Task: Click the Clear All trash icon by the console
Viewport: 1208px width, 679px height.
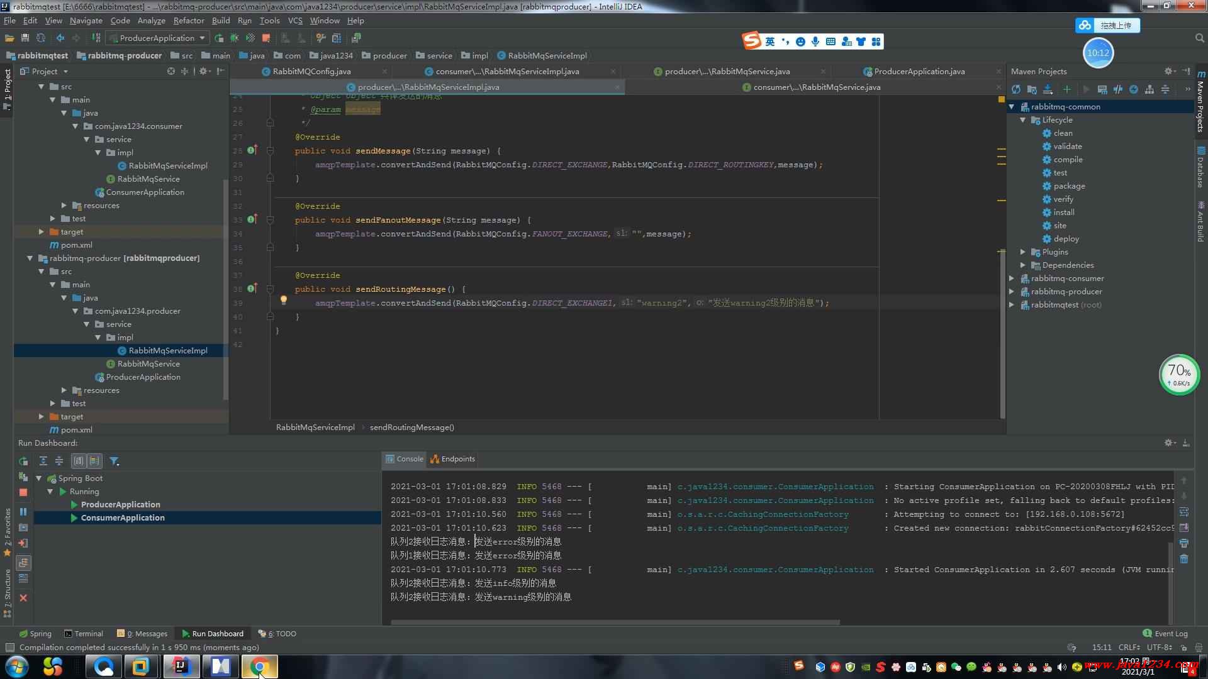Action: tap(1184, 559)
